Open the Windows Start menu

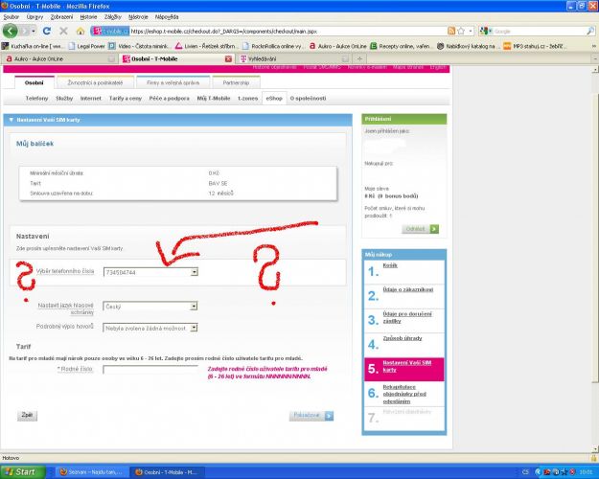pos(23,472)
